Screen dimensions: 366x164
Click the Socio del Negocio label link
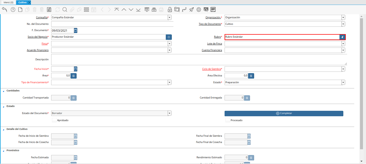click(x=37, y=37)
